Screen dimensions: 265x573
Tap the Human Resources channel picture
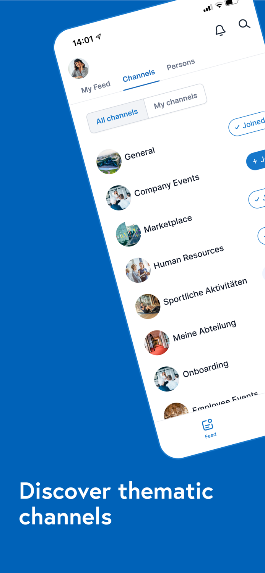point(138,270)
